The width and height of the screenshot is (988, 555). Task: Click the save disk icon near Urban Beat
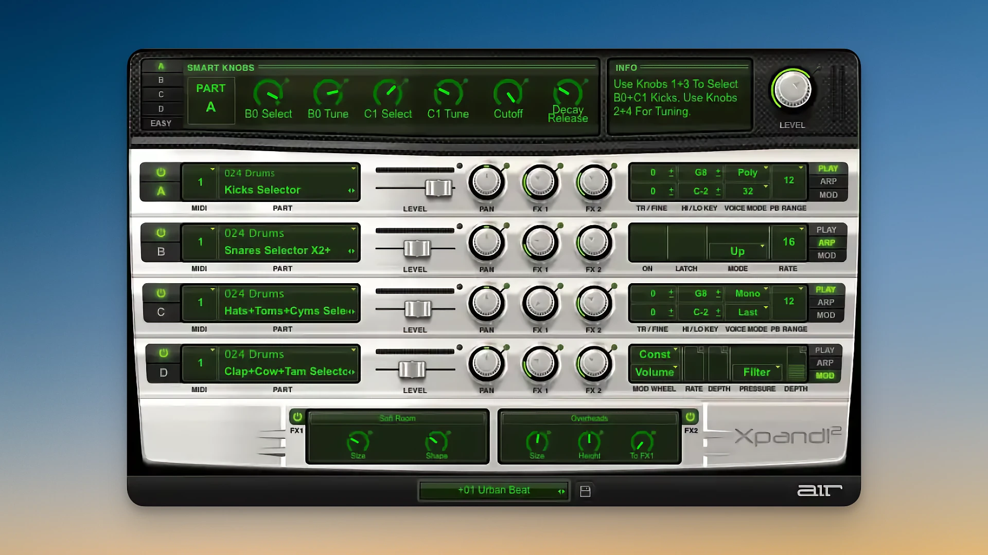(x=586, y=491)
